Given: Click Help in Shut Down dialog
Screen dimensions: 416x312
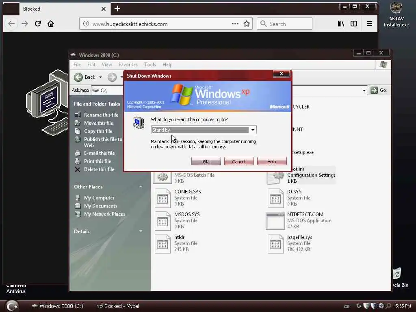Looking at the screenshot, I should coord(272,161).
